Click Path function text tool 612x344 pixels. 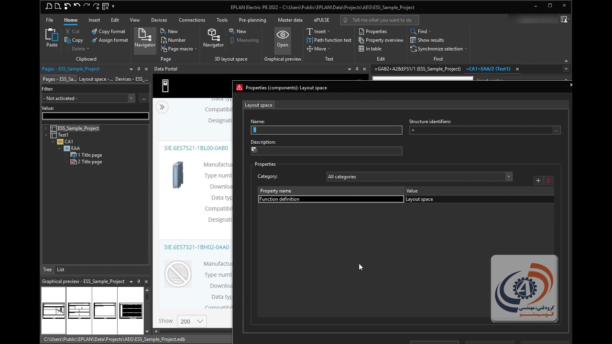point(329,40)
